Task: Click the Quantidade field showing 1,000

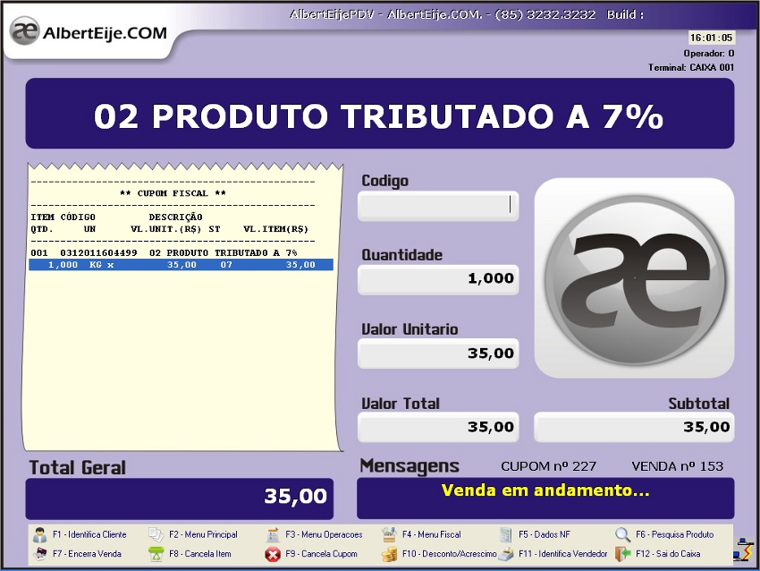Action: tap(438, 279)
